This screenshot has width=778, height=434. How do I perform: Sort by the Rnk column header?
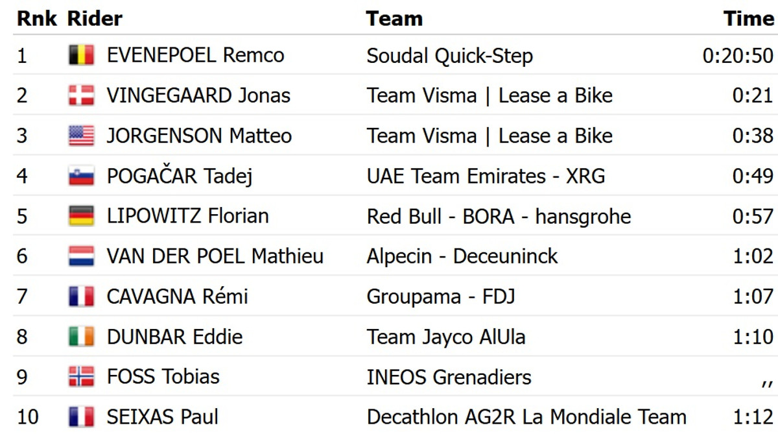(37, 18)
